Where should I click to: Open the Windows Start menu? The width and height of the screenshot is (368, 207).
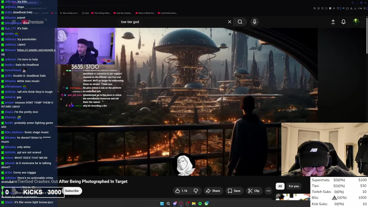click(162, 204)
